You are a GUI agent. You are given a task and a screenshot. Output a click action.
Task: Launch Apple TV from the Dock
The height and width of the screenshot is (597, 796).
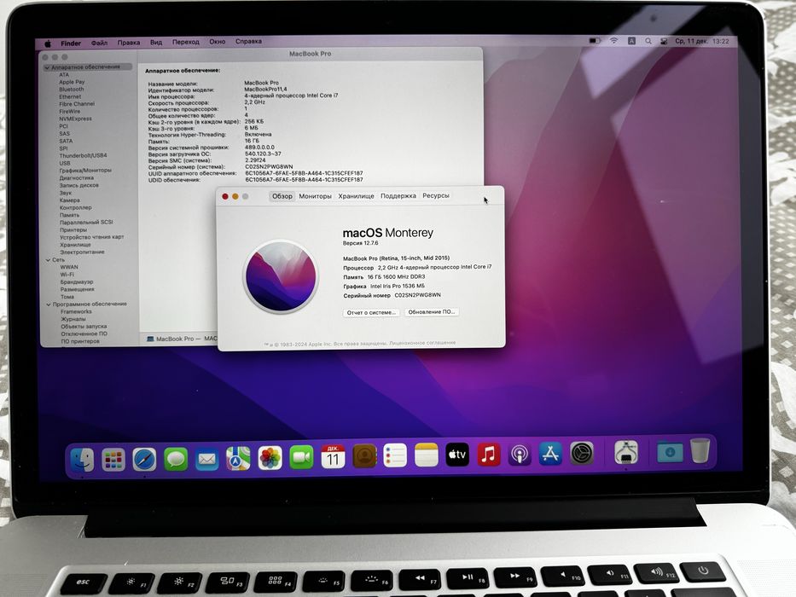(457, 455)
